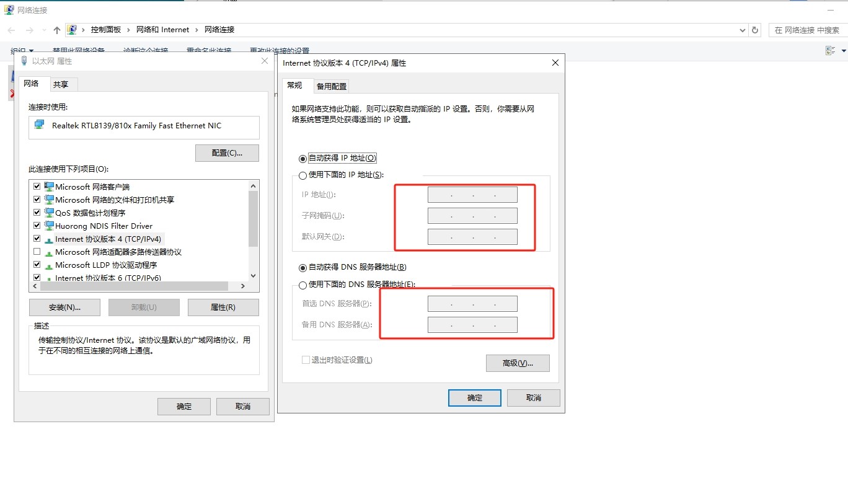
Task: Open the address bar history dropdown
Action: pyautogui.click(x=743, y=30)
